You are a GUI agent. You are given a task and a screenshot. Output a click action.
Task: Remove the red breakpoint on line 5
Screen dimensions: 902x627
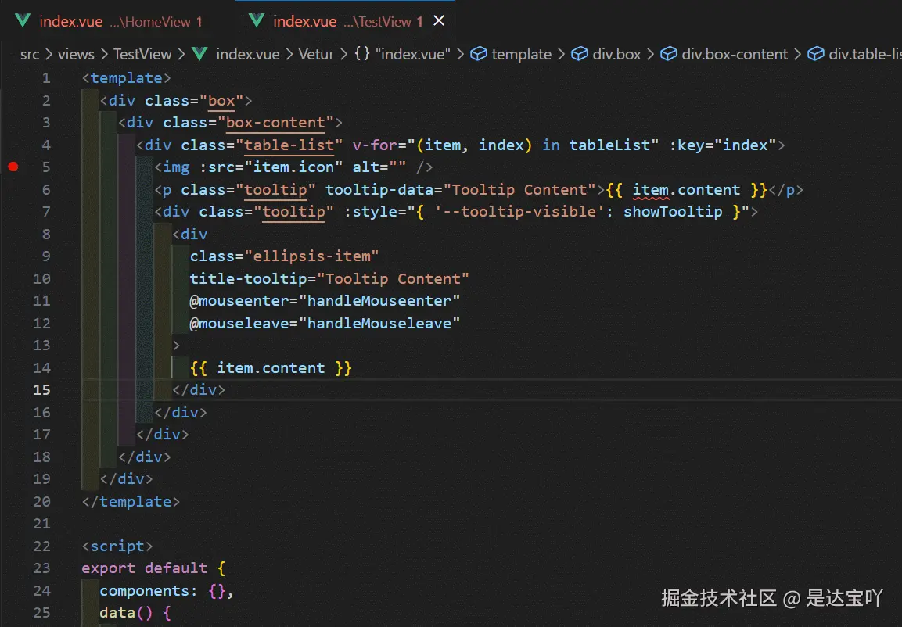tap(13, 167)
